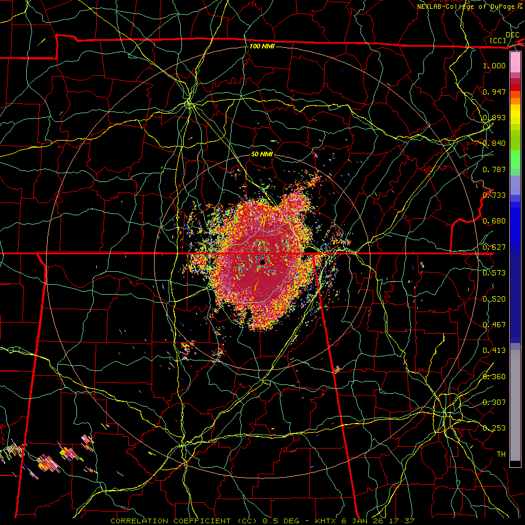Select the 1.000 scale value
The width and height of the screenshot is (525, 525).
tap(494, 65)
